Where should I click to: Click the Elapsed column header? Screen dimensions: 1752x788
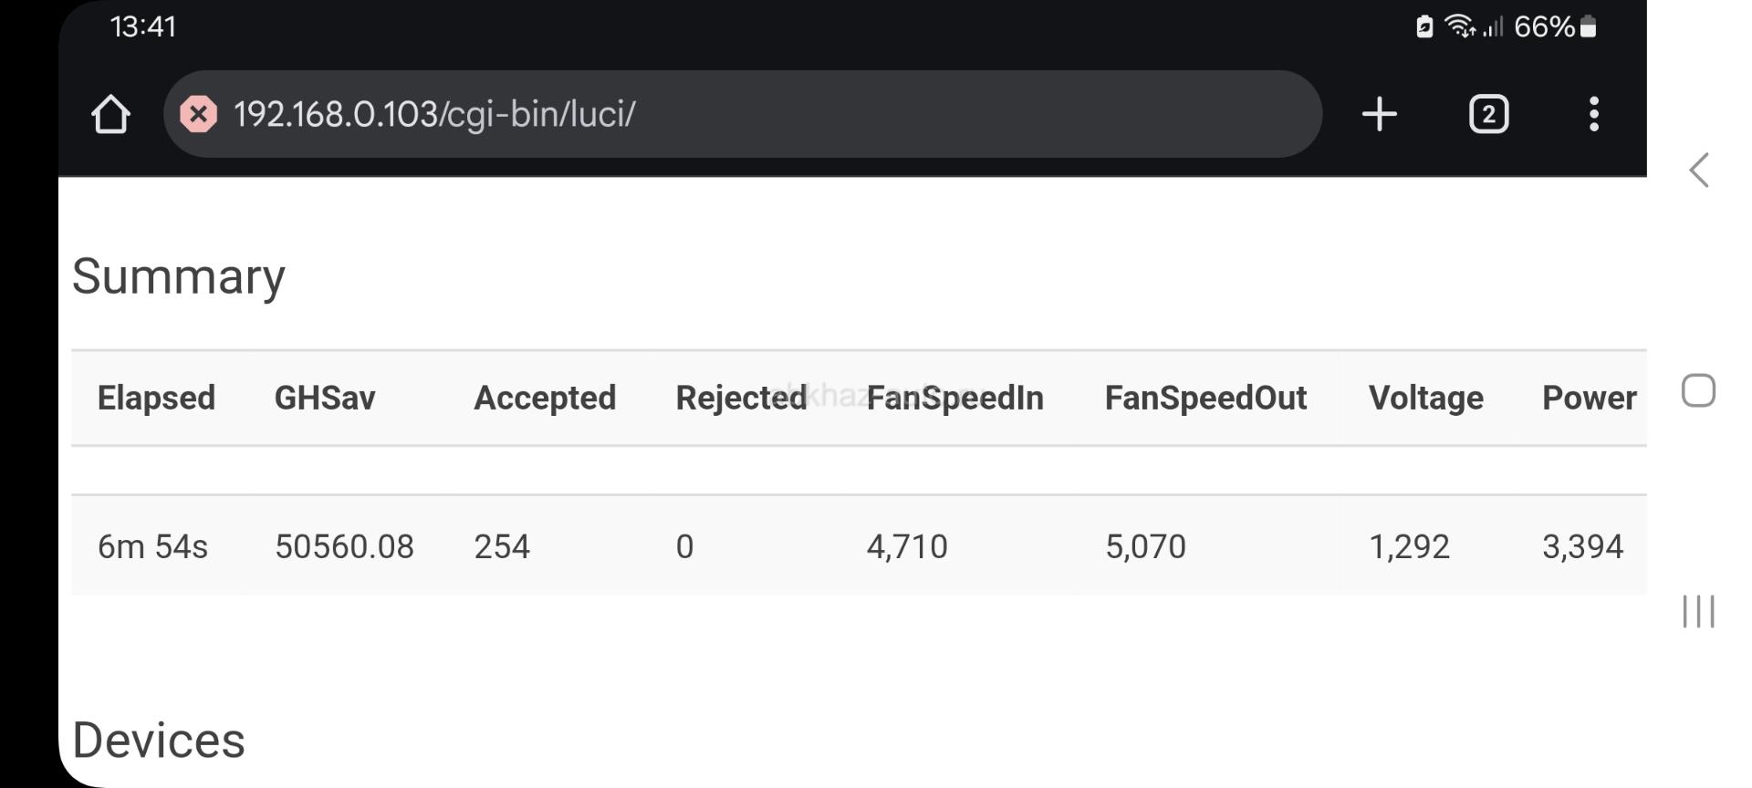click(x=156, y=398)
